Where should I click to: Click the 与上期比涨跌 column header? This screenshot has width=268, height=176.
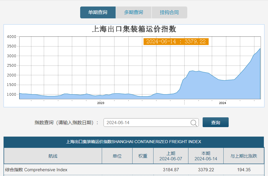pyautogui.click(x=244, y=156)
